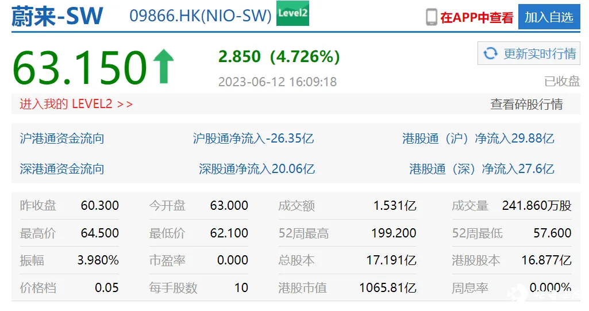The width and height of the screenshot is (589, 311).
Task: Click the stock title 蔚来-SW
Action: [x=57, y=17]
